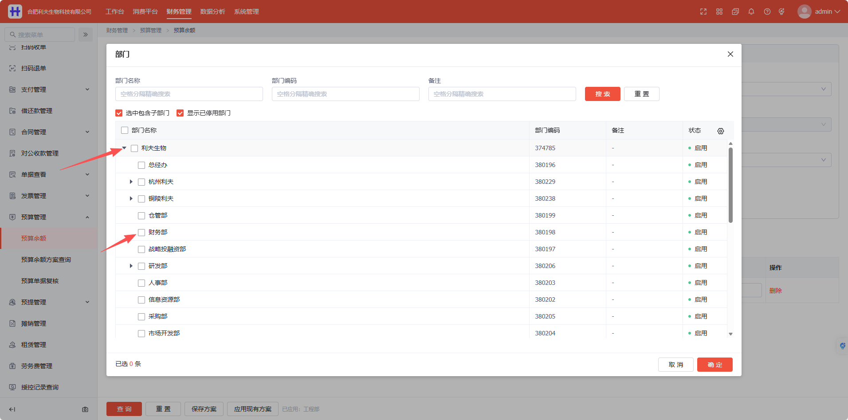Click 确定 to confirm selection

[715, 365]
